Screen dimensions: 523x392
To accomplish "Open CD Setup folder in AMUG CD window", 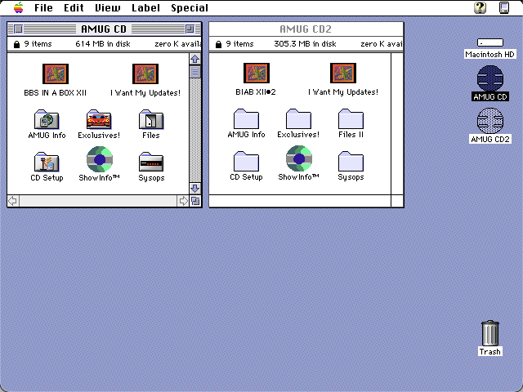I will 47,162.
